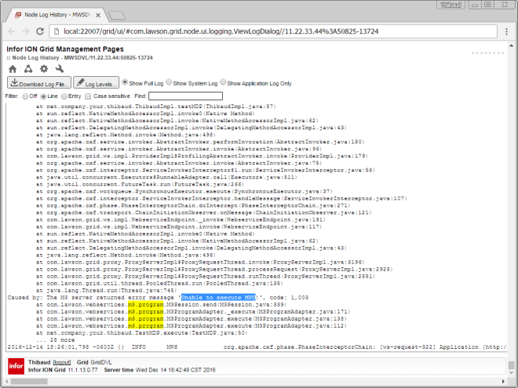Click the browser back arrow

(10, 31)
